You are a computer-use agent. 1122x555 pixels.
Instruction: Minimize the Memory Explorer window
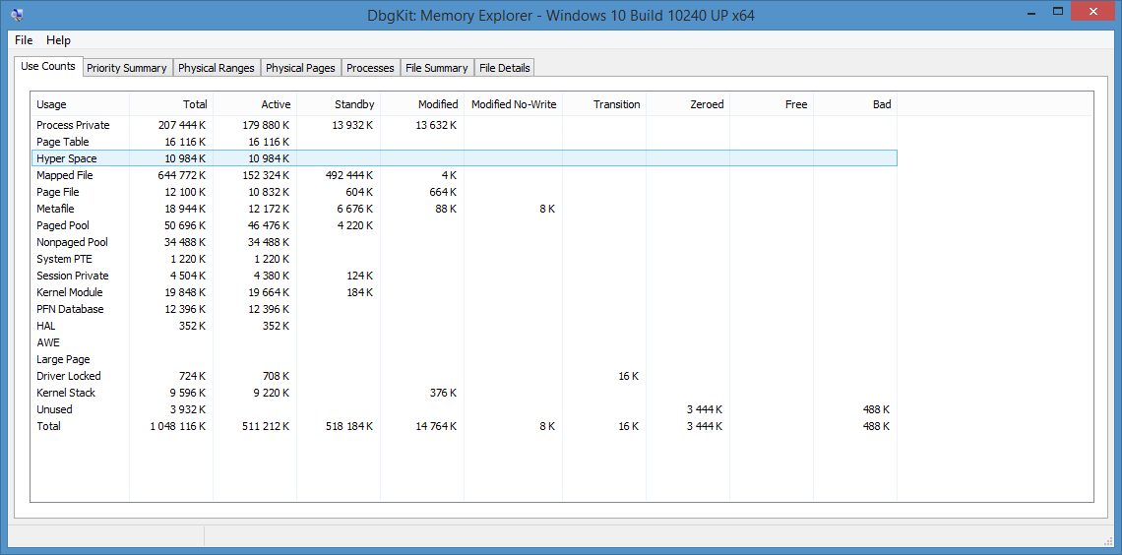pos(1031,11)
